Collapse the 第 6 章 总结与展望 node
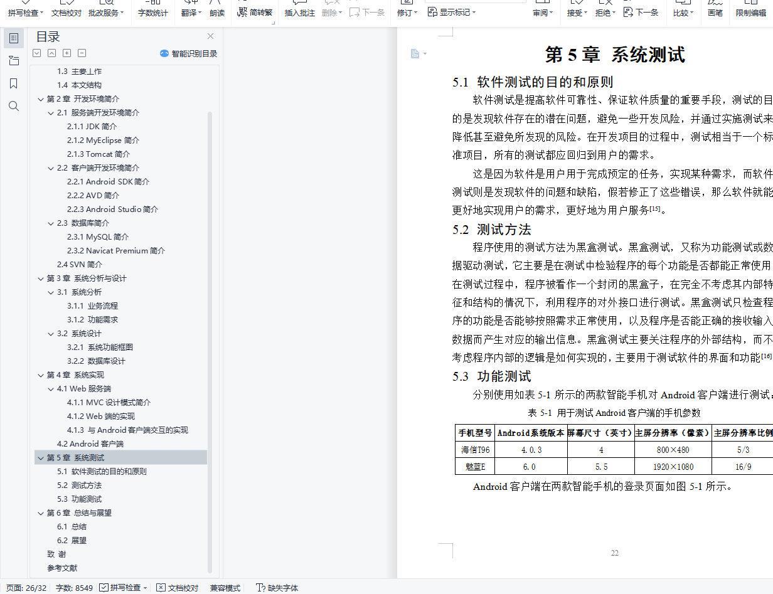This screenshot has width=773, height=594. click(x=41, y=513)
